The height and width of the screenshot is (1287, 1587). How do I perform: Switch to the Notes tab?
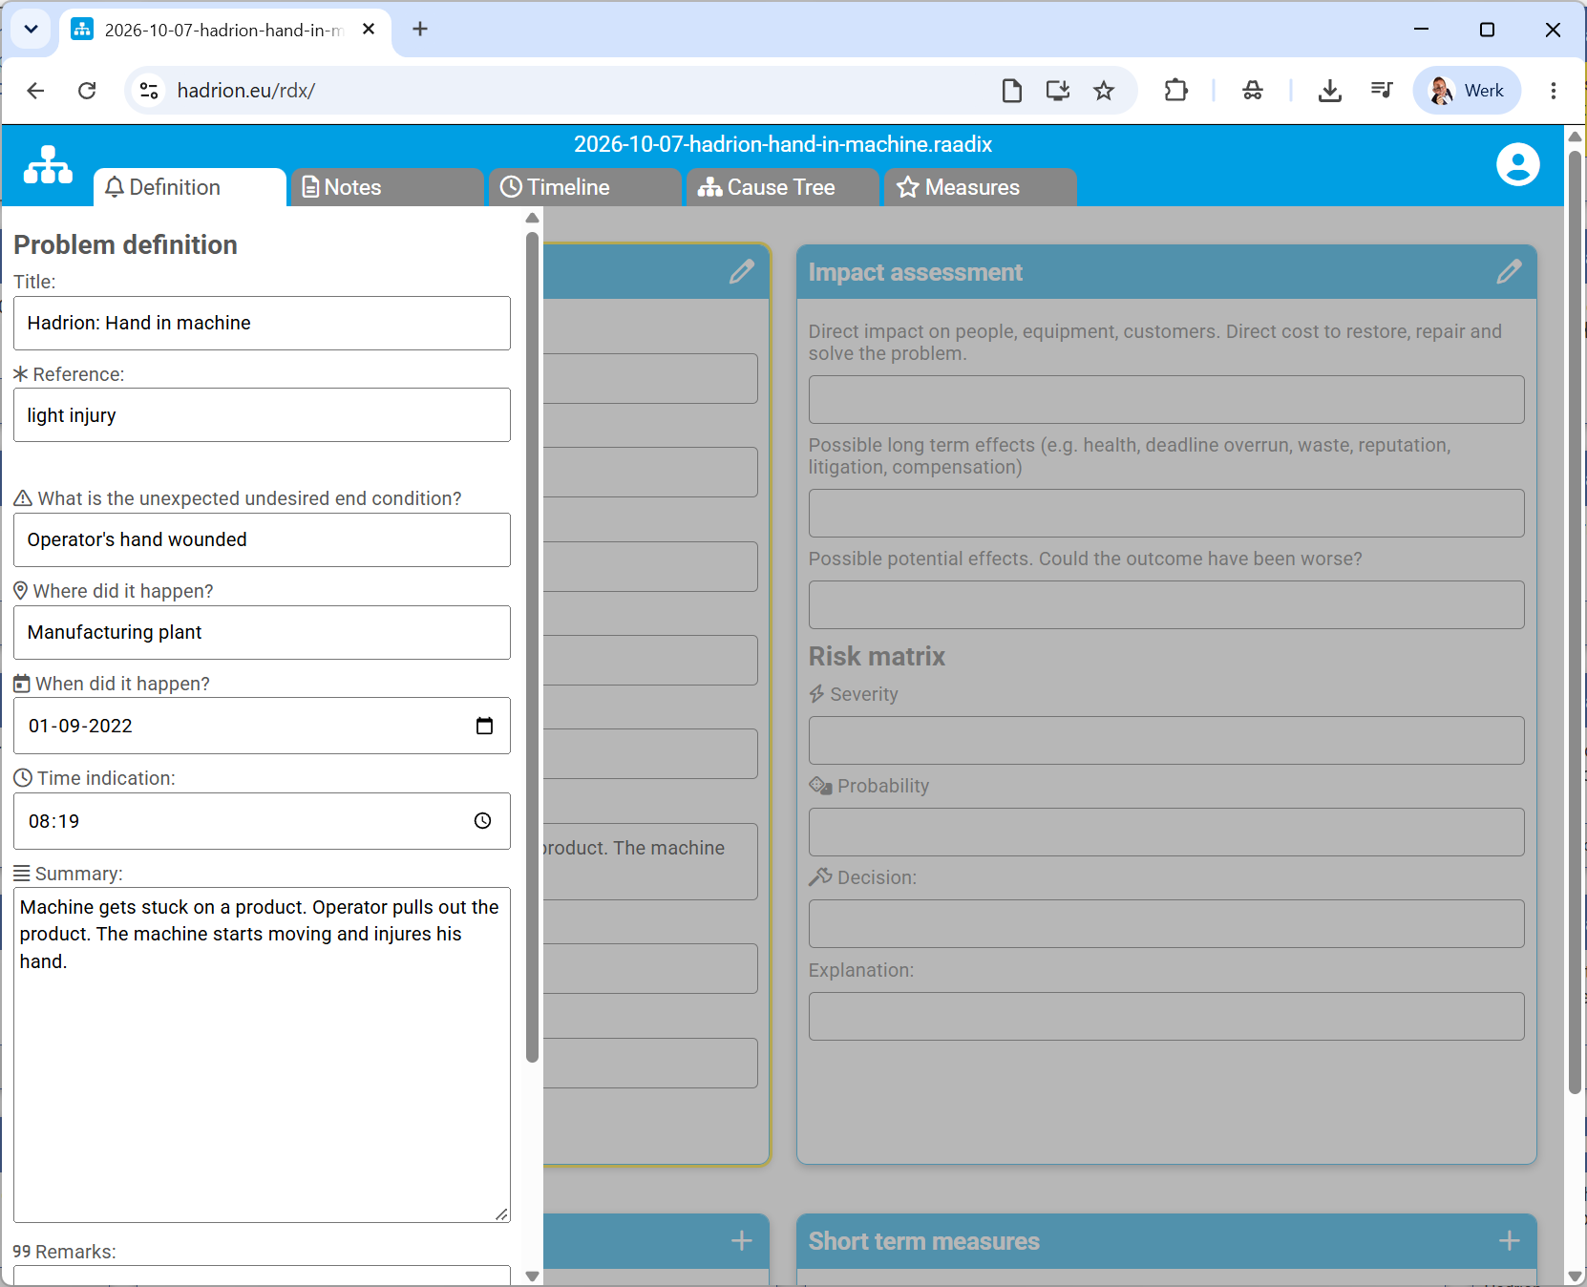pos(387,187)
